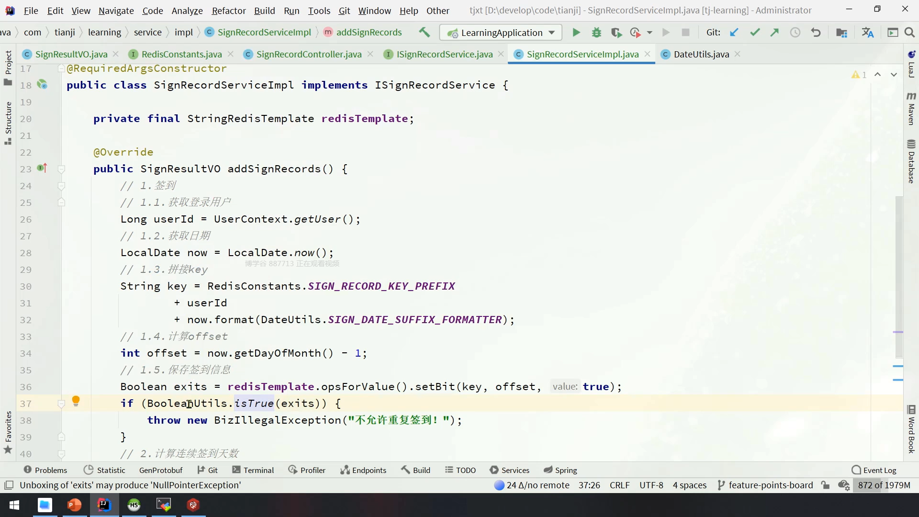
Task: Click the editor vertical scrollbar thumb
Action: [x=899, y=278]
